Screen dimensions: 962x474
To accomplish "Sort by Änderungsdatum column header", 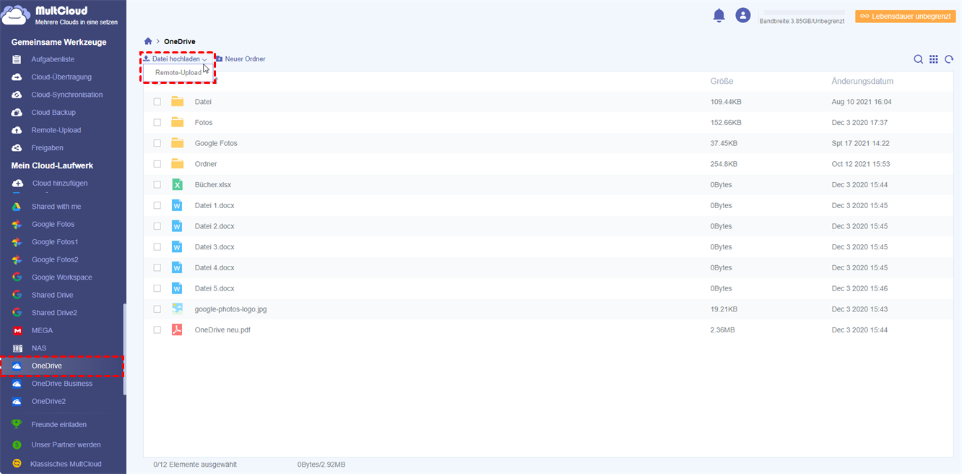I will pyautogui.click(x=862, y=82).
